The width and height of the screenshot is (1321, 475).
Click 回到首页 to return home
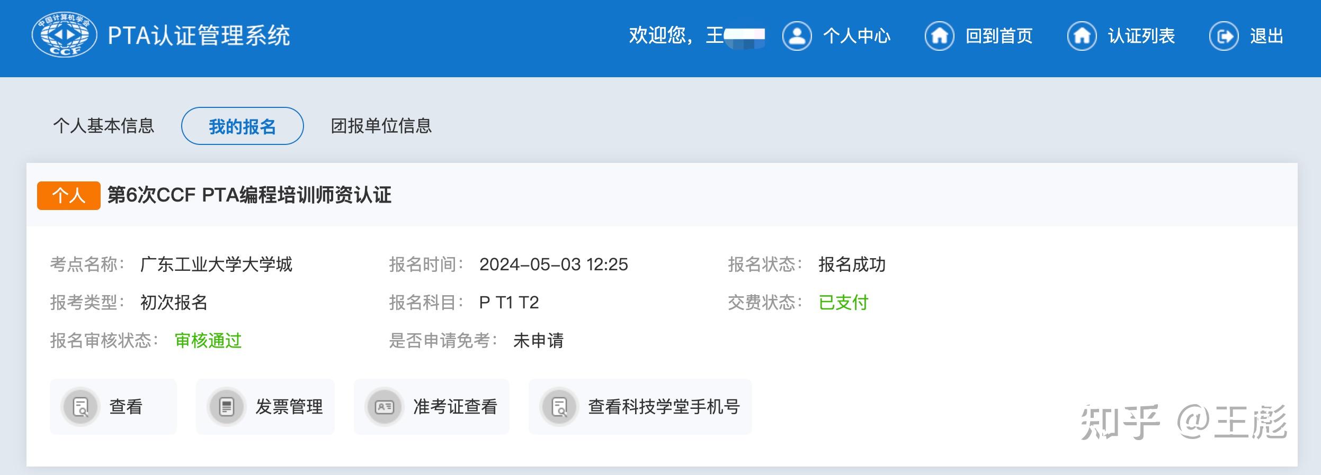(x=998, y=36)
